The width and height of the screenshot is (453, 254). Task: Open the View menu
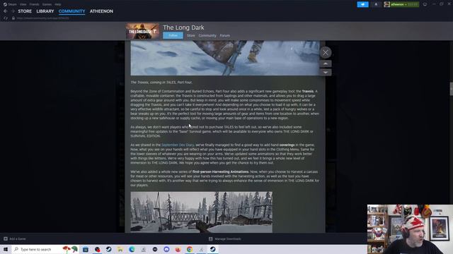tap(23, 4)
